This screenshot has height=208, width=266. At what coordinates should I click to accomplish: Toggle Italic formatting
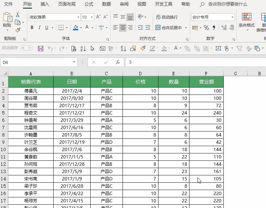pyautogui.click(x=39, y=28)
